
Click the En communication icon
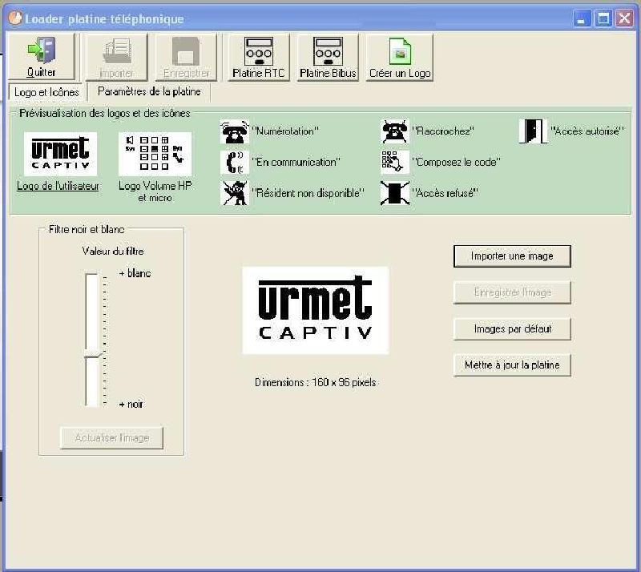233,163
